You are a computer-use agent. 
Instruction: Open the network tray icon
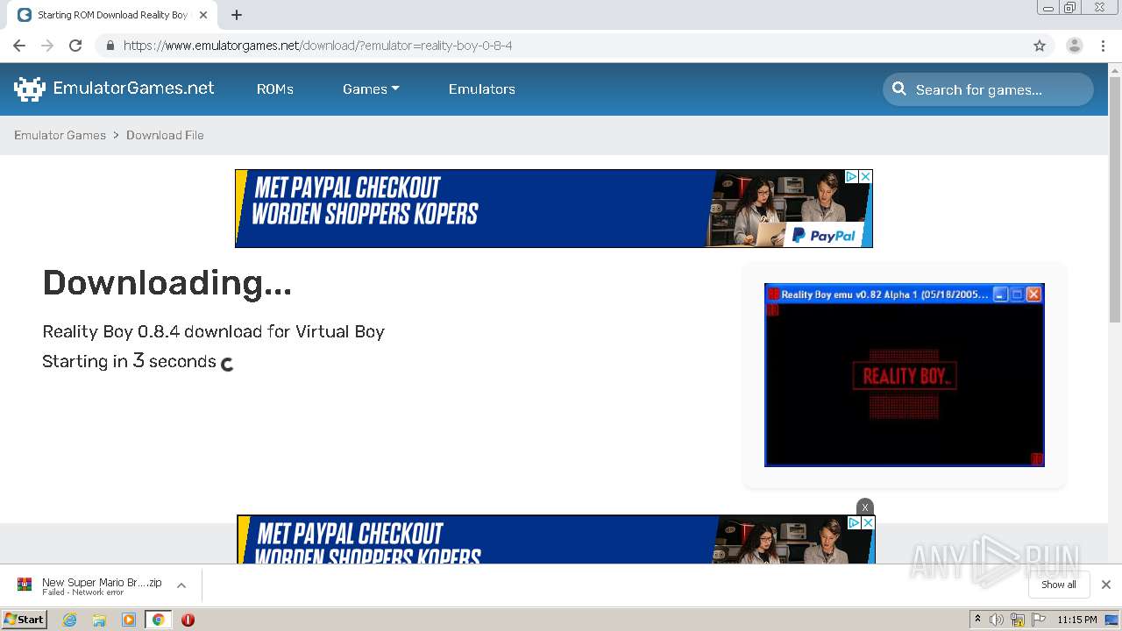[1018, 620]
